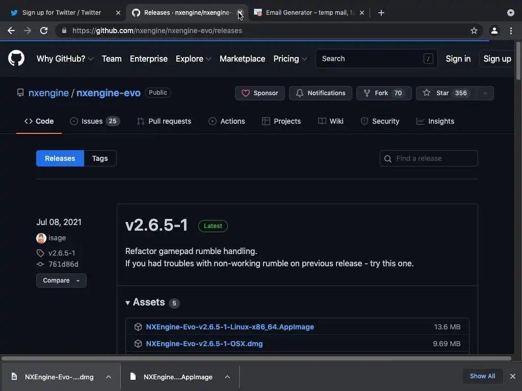The height and width of the screenshot is (391, 522).
Task: Fork the repository
Action: (384, 93)
